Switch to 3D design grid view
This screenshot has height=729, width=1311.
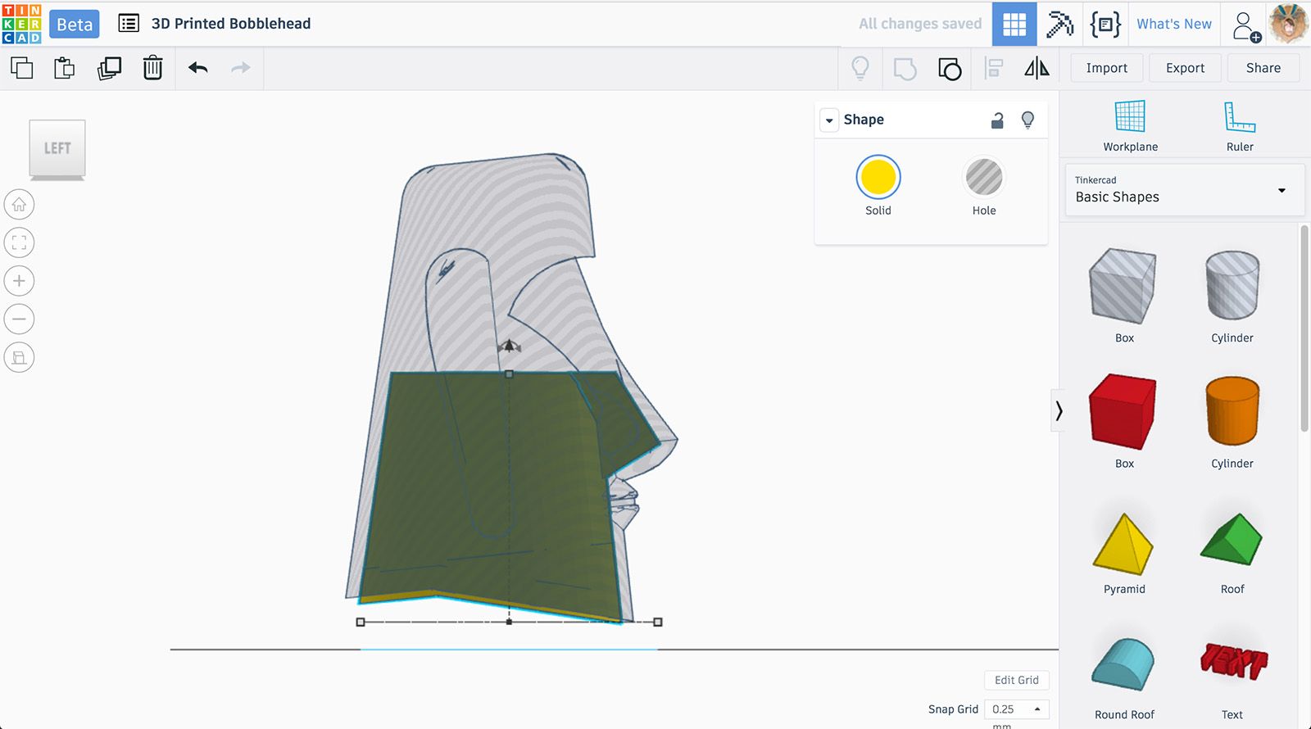(1014, 24)
